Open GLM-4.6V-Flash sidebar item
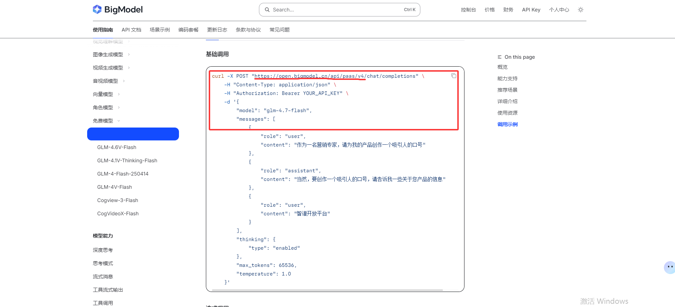Screen dimensions: 675x307 (x=117, y=147)
